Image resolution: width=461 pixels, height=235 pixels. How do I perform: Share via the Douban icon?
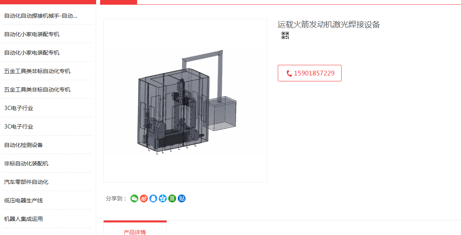[x=172, y=198]
